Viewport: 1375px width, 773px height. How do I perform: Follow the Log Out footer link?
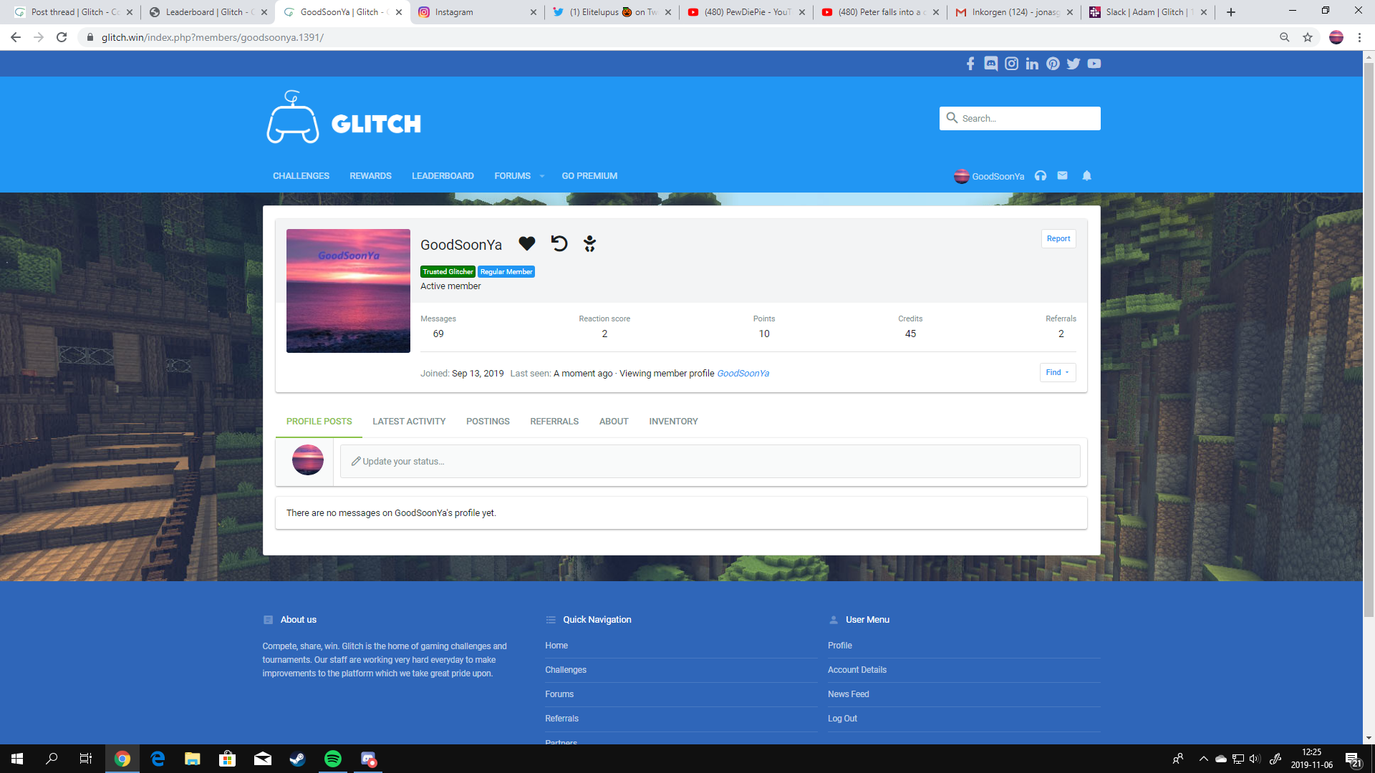pyautogui.click(x=842, y=719)
